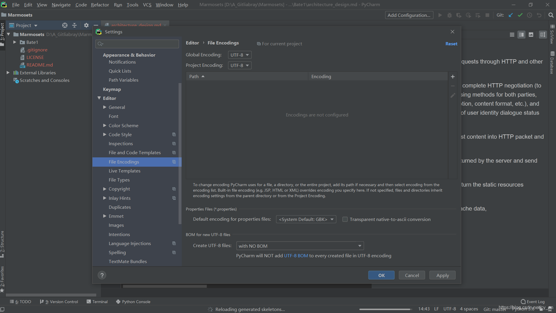
Task: Click the help question mark button
Action: 102,275
